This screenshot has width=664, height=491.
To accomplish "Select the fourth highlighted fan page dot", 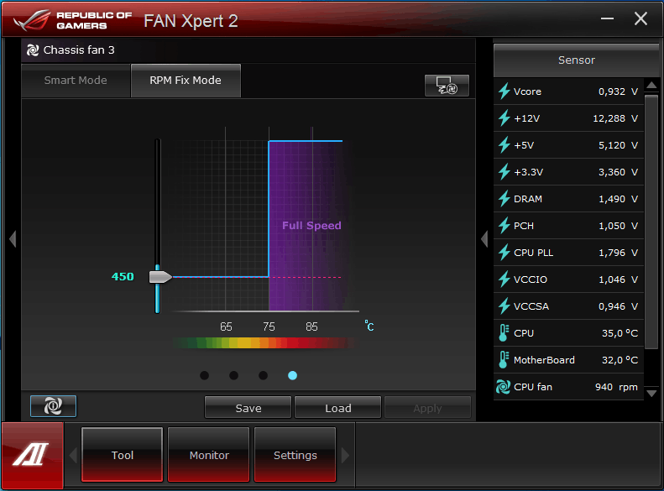I will [293, 375].
